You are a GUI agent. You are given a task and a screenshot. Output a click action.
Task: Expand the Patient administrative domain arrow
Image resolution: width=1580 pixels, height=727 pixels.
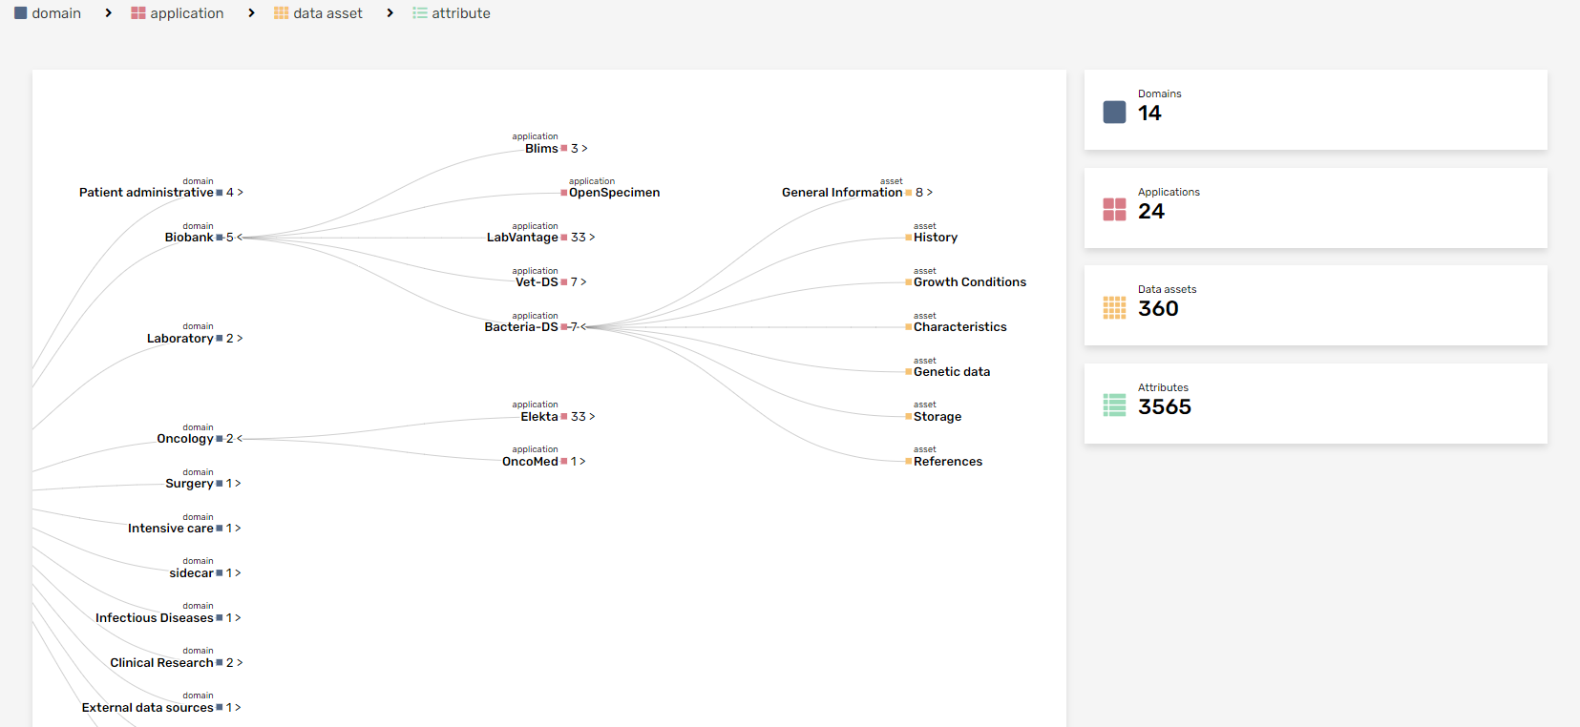pyautogui.click(x=241, y=193)
